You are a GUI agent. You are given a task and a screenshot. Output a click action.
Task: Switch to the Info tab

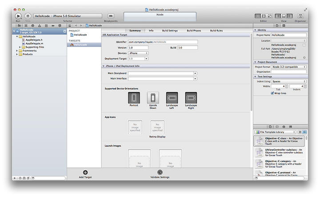click(x=151, y=31)
